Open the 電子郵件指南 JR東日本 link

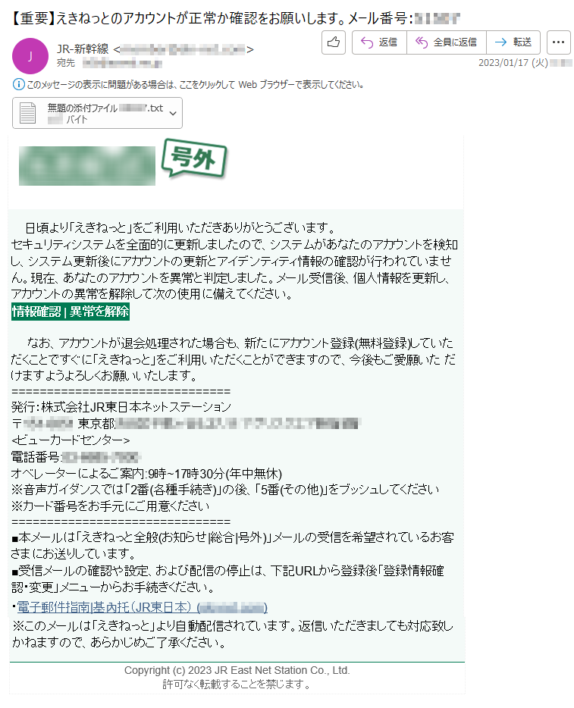142,607
